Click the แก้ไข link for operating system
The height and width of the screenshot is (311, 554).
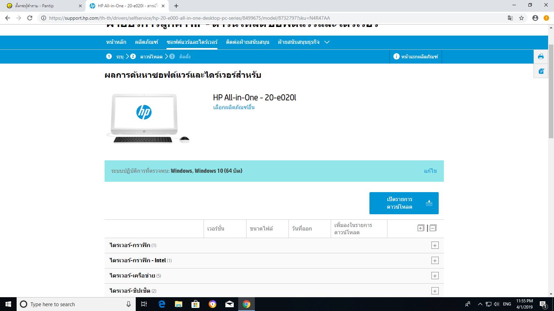pos(430,171)
